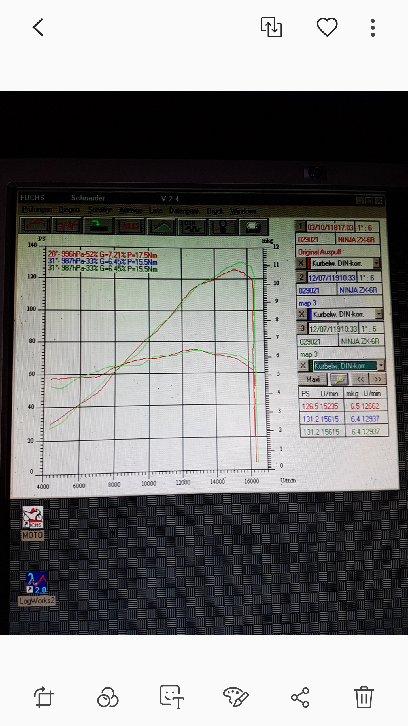Click the printer icon in toolbar

pyautogui.click(x=254, y=227)
